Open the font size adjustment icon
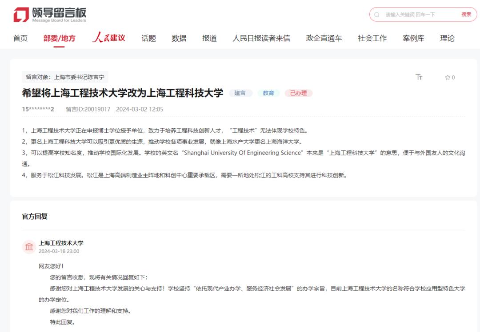Viewport: 480px width, 332px height. click(419, 77)
